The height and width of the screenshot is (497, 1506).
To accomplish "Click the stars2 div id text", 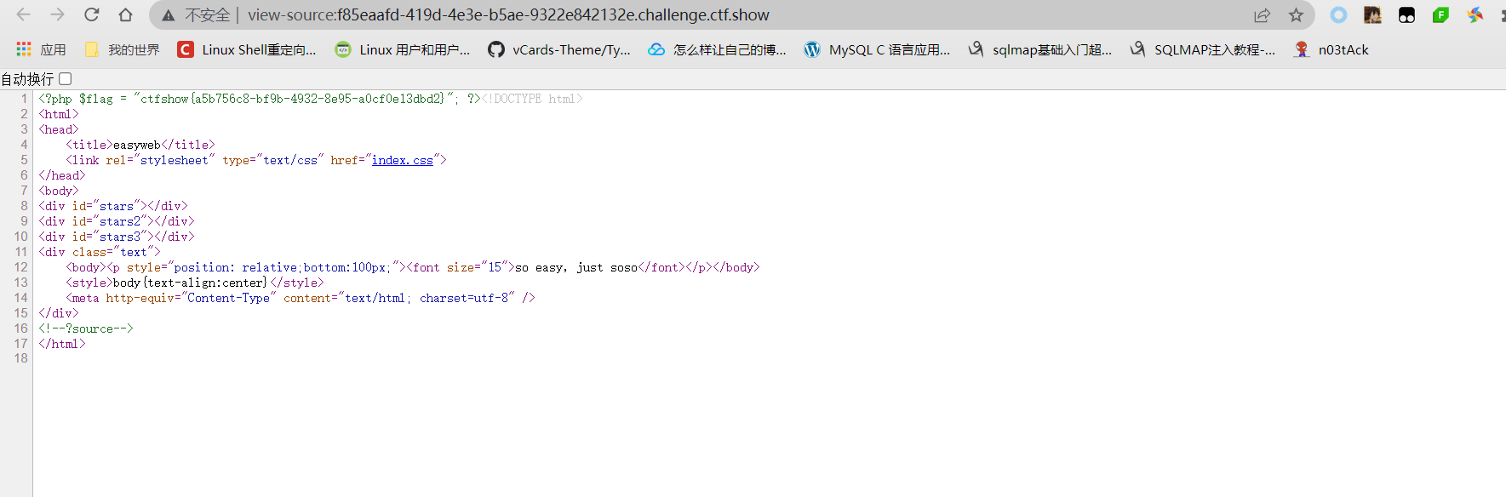I will (x=120, y=221).
